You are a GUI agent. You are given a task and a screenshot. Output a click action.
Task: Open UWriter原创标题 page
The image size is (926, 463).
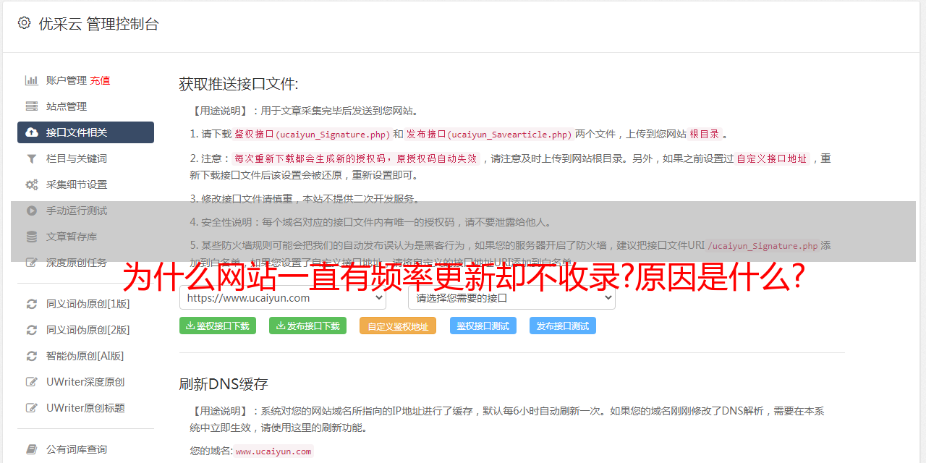click(x=85, y=408)
